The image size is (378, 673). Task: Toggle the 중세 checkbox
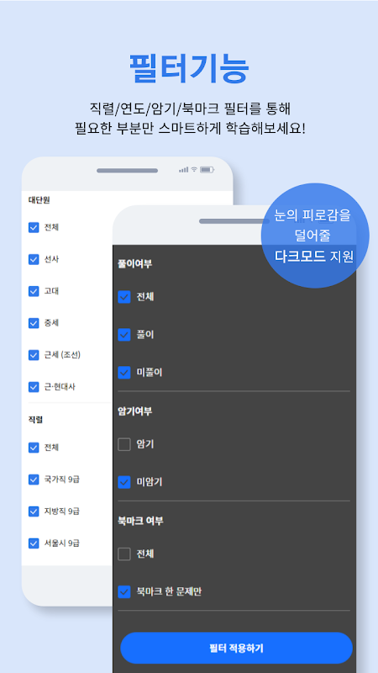click(x=34, y=323)
